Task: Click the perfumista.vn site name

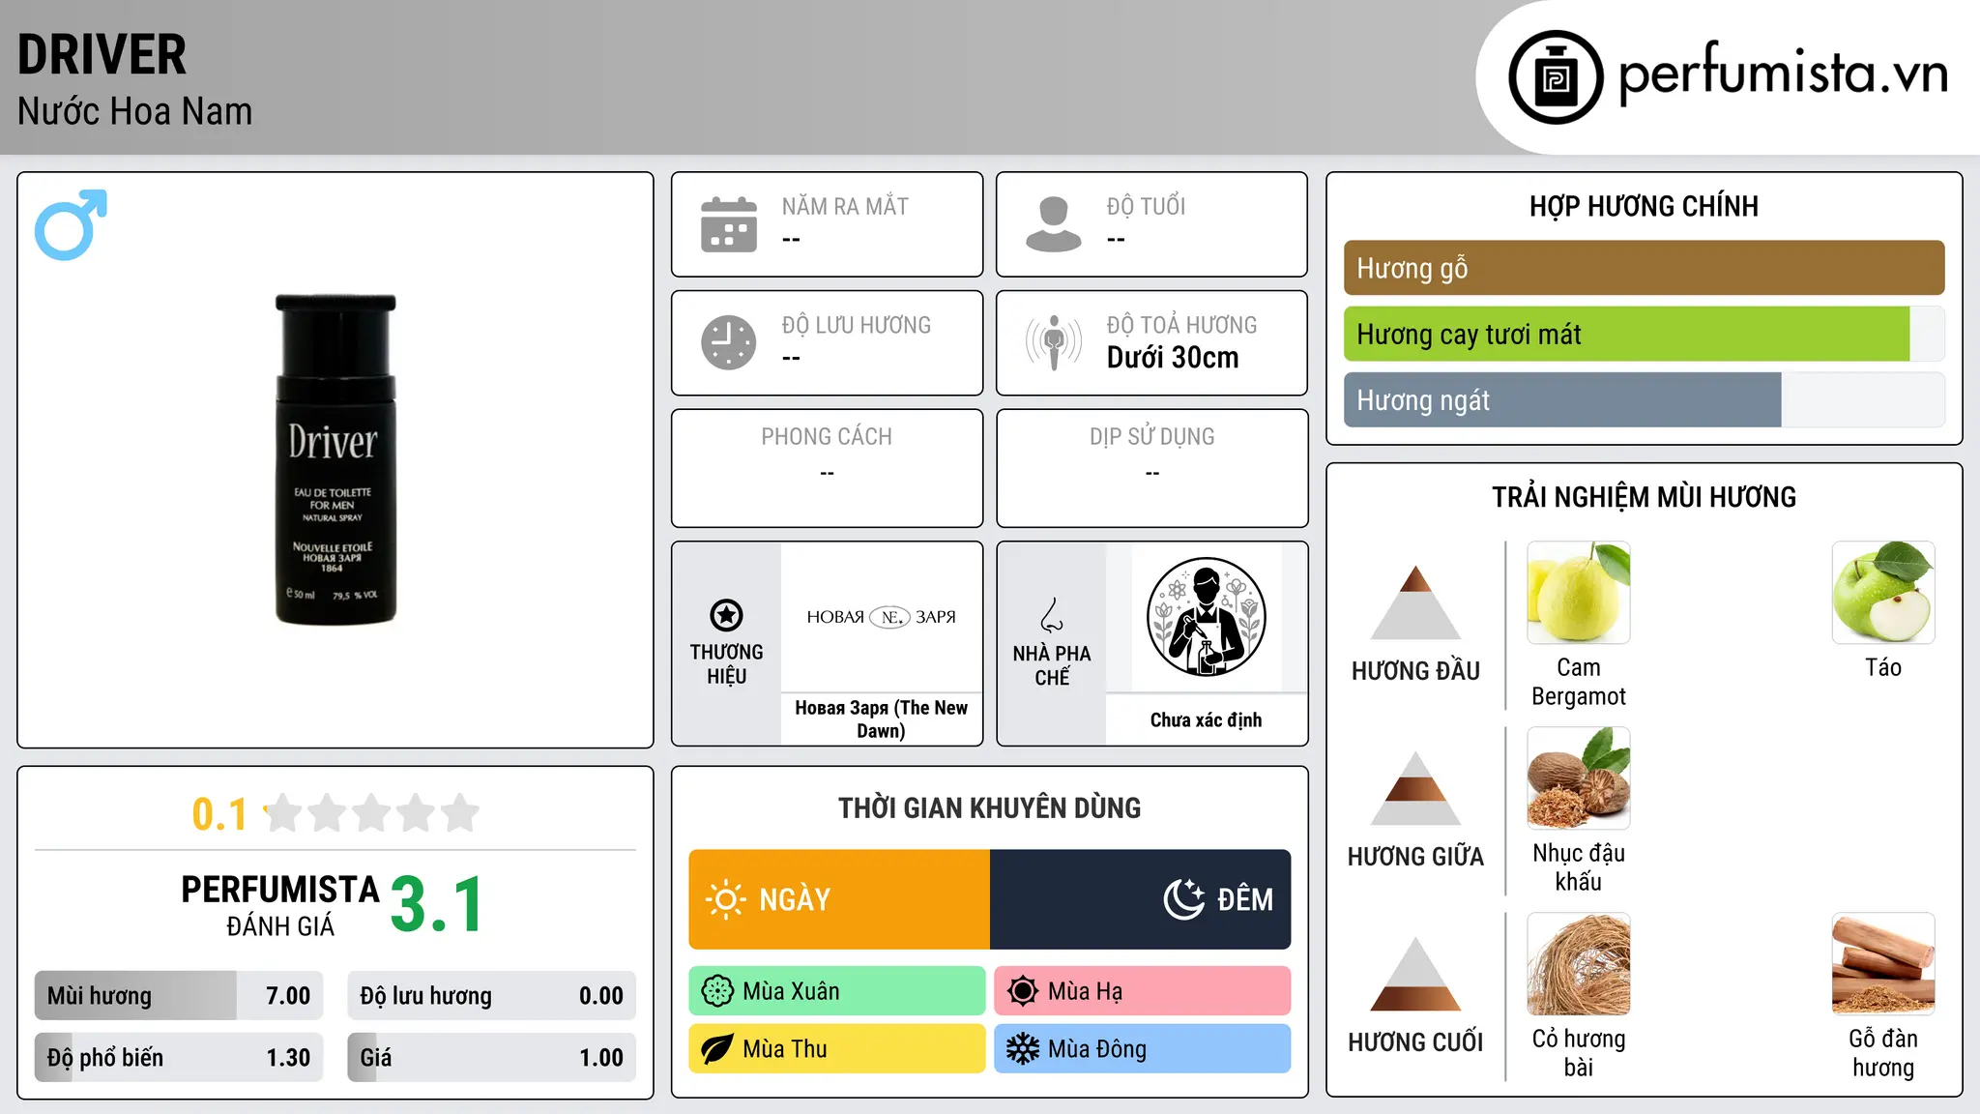Action: pos(1784,73)
